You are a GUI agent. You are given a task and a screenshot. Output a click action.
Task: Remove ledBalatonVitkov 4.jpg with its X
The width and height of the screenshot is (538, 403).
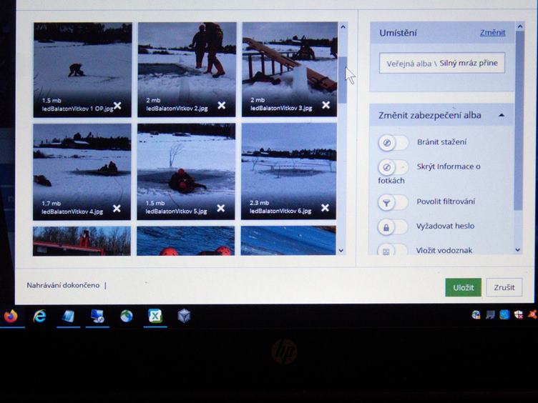(117, 209)
